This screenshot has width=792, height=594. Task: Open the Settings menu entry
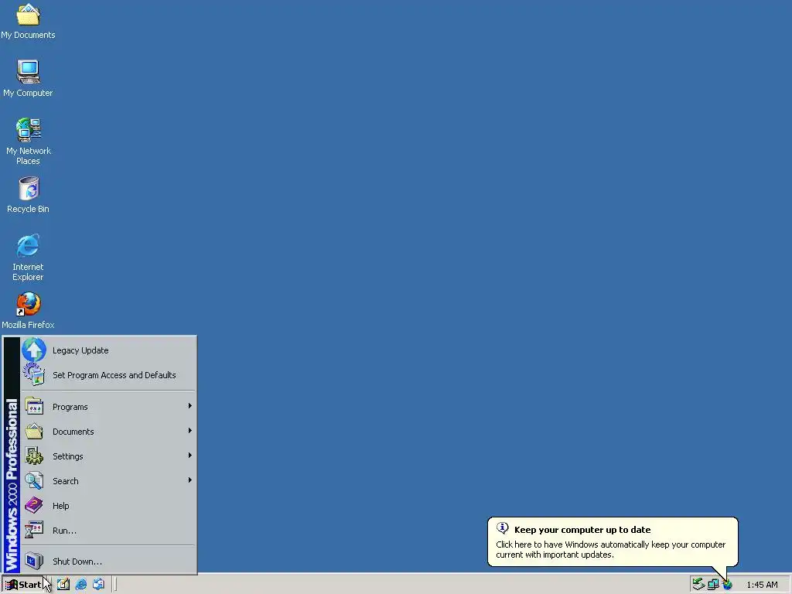(x=108, y=456)
